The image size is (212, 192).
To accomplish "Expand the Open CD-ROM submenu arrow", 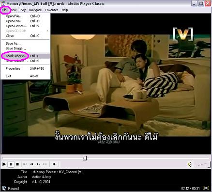I will [x=47, y=31].
